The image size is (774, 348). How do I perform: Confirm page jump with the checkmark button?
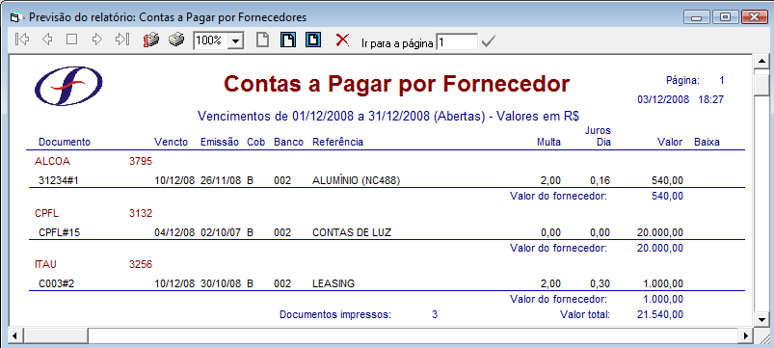tap(488, 42)
